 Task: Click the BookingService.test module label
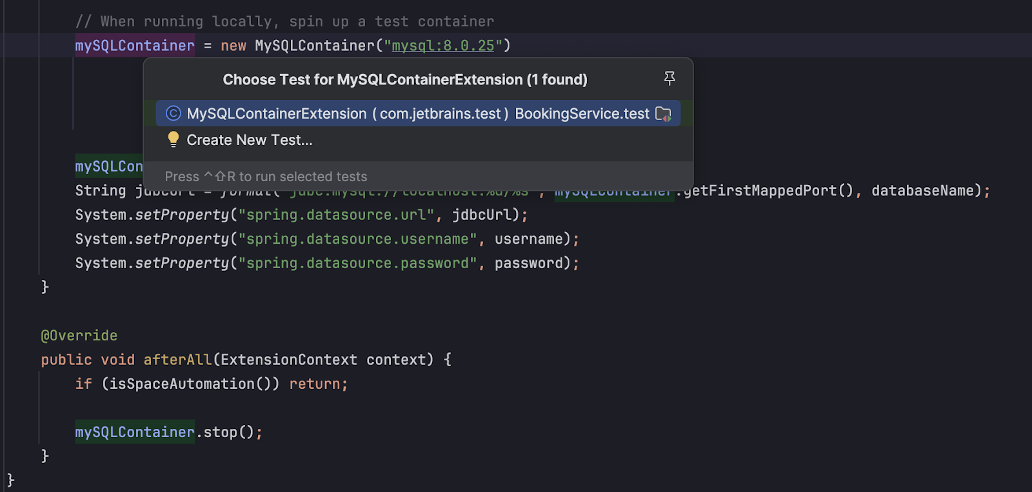point(582,113)
